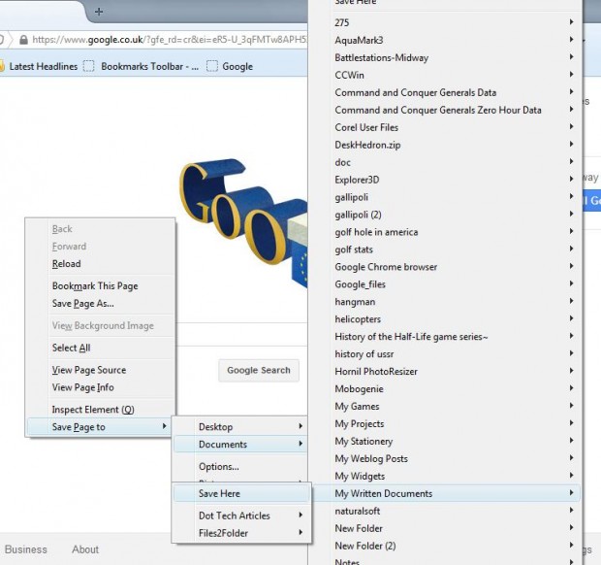The image size is (601, 565).
Task: Choose Reload from context menu
Action: [101, 264]
